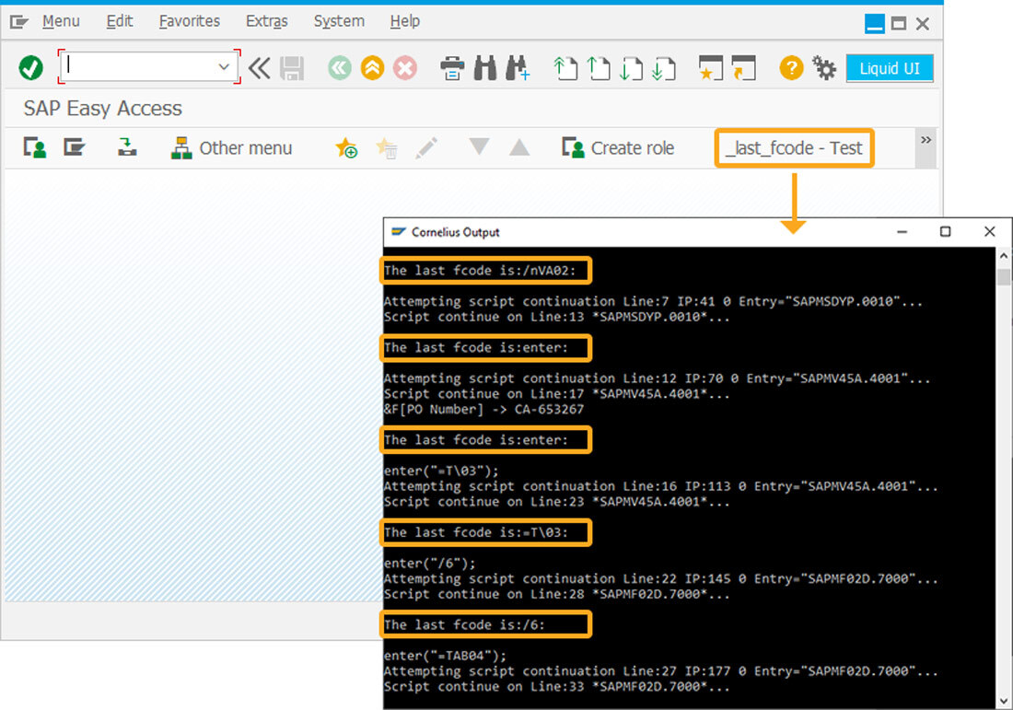
Task: Click the Change Favorites pencil icon
Action: [x=426, y=148]
